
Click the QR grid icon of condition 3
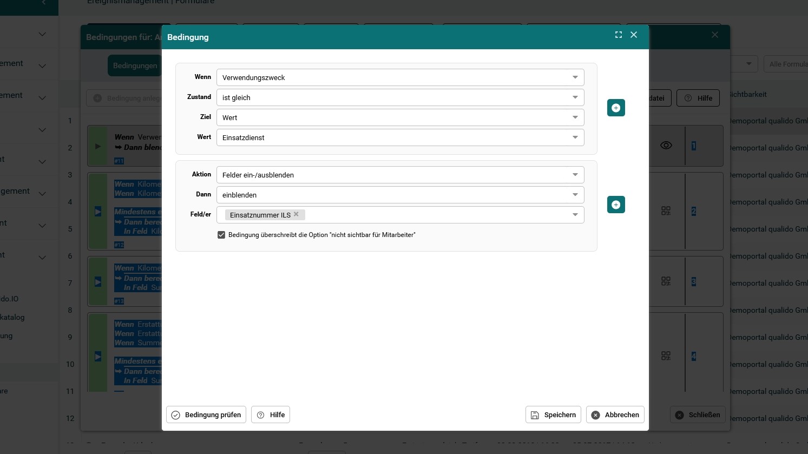(666, 281)
